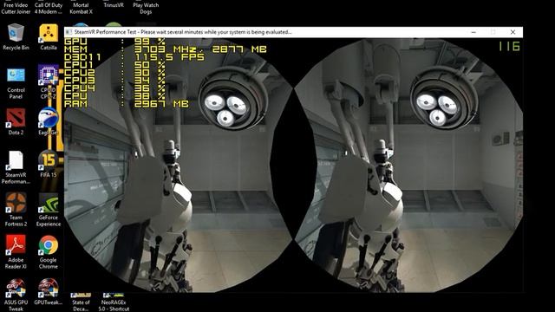Launch the Call Of Duty 4 shortcut
This screenshot has height=312, width=555.
49,8
